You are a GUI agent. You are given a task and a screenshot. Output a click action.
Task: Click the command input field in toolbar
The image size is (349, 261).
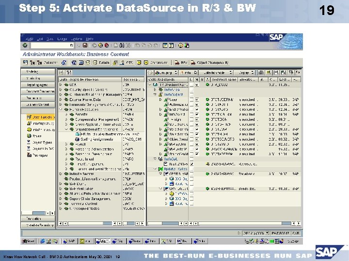click(52, 45)
